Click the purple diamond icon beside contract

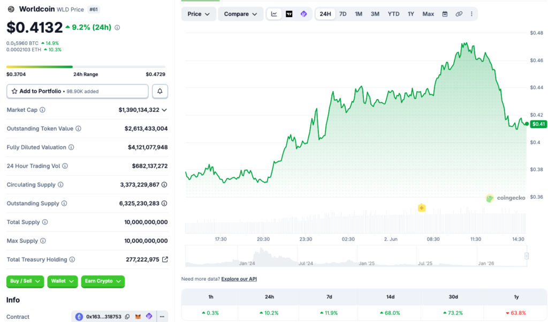click(x=149, y=316)
